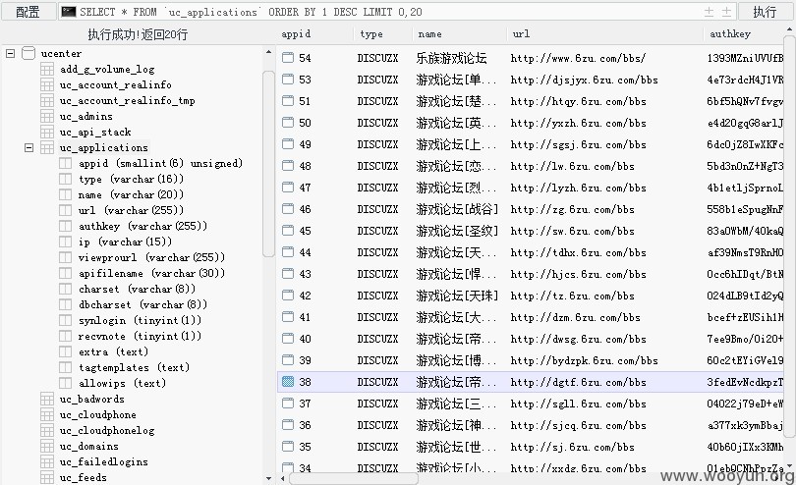
Task: Click the result grid horizontal scrollbar thumb
Action: 354,478
